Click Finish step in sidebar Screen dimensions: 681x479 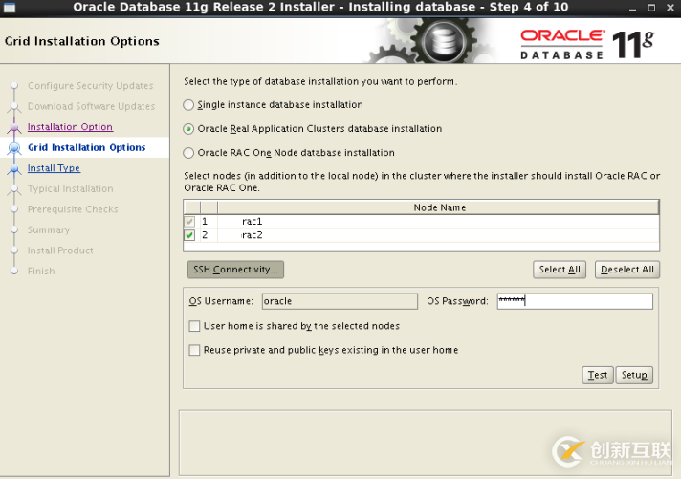point(41,271)
